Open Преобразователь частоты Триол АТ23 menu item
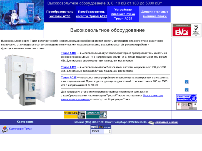This screenshot has width=202, height=151. pyautogui.click(x=91, y=14)
